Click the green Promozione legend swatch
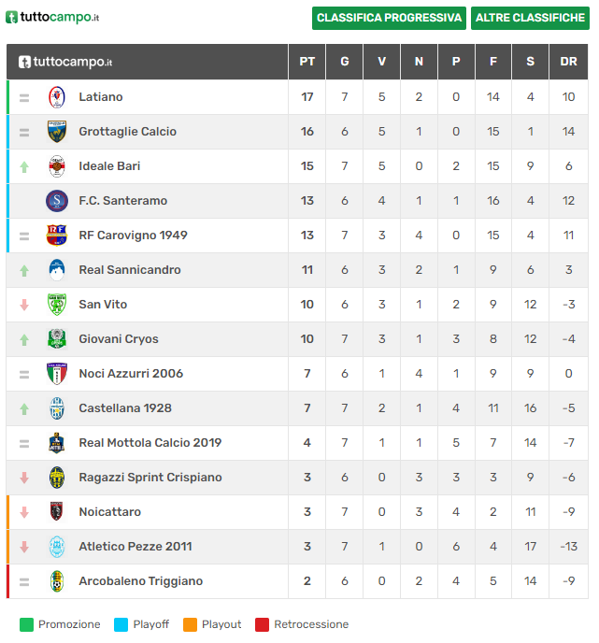This screenshot has width=599, height=643. [26, 624]
